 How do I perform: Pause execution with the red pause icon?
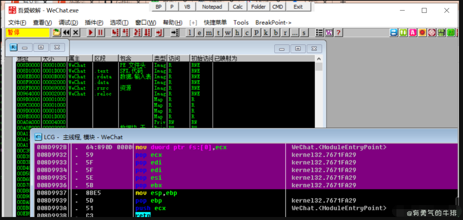(101, 32)
